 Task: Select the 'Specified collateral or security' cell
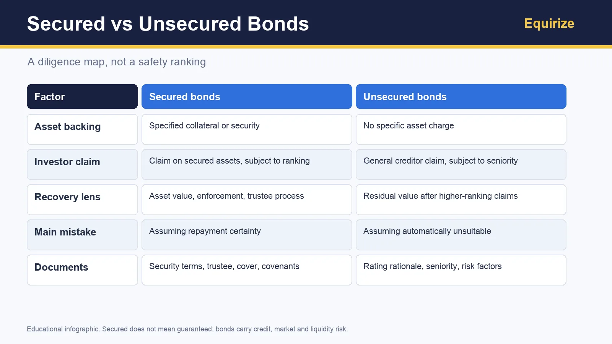click(247, 129)
